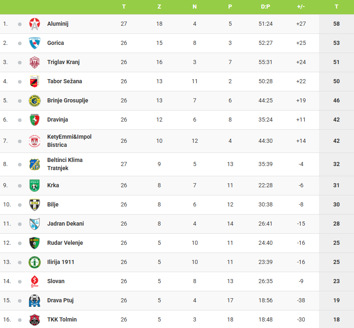Select the Ilirija 1911 round emblem

point(35,262)
